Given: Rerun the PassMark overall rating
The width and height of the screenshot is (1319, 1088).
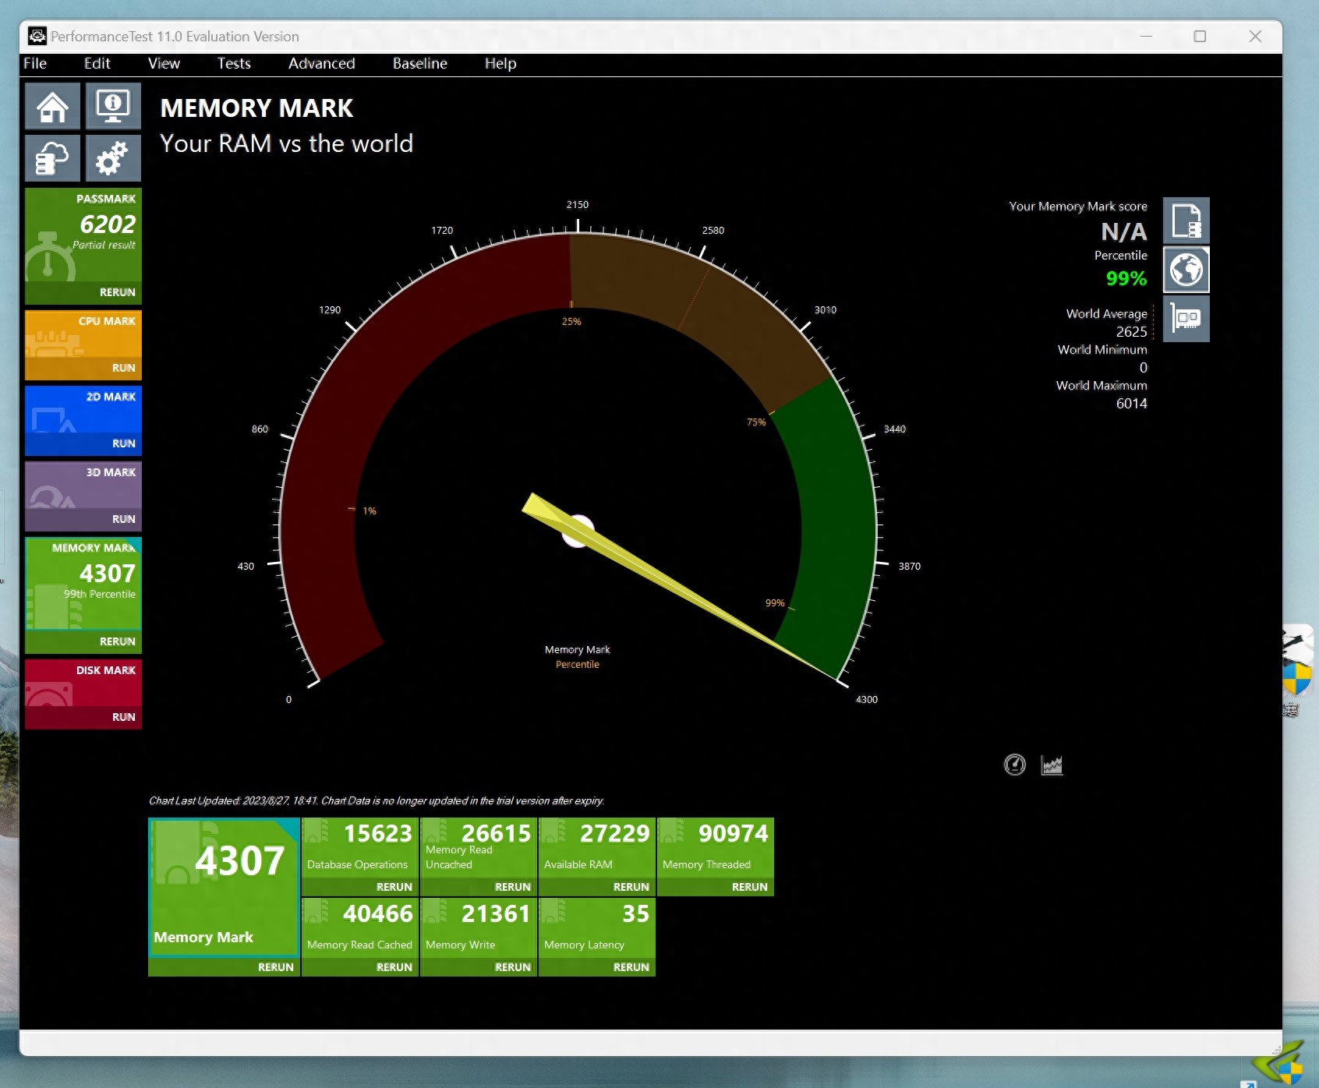Looking at the screenshot, I should [x=117, y=292].
